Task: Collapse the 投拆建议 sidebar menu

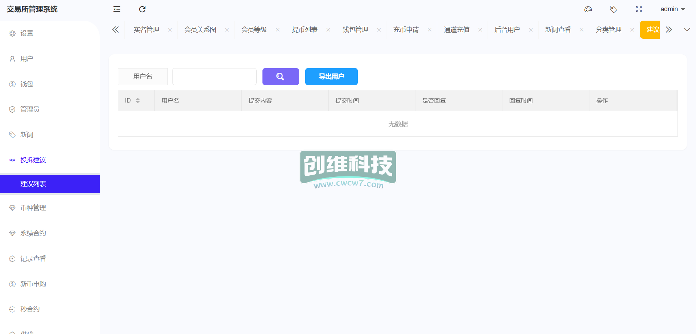Action: pos(33,160)
